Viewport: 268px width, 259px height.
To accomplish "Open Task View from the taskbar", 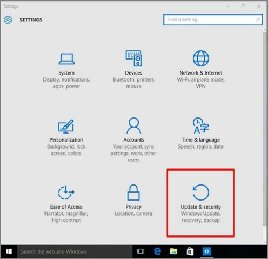I will pyautogui.click(x=140, y=251).
